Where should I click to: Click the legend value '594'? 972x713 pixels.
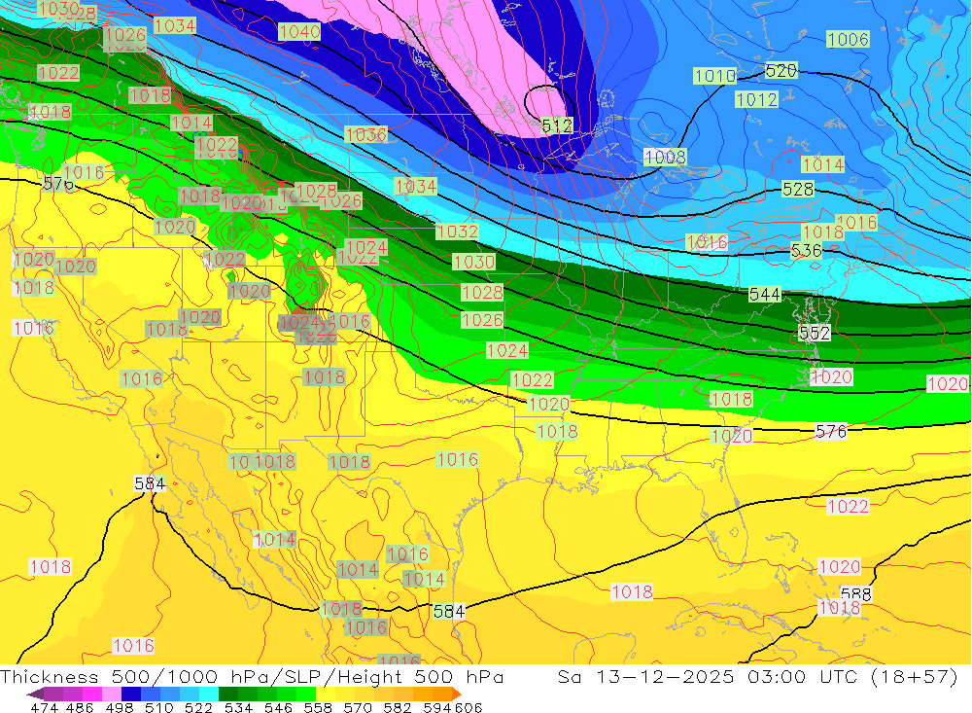pos(437,707)
